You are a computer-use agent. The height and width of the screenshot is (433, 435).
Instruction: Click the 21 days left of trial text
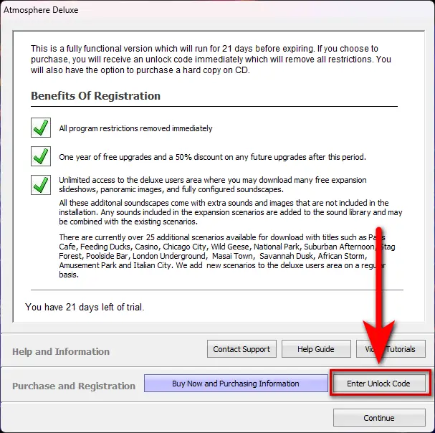click(85, 307)
